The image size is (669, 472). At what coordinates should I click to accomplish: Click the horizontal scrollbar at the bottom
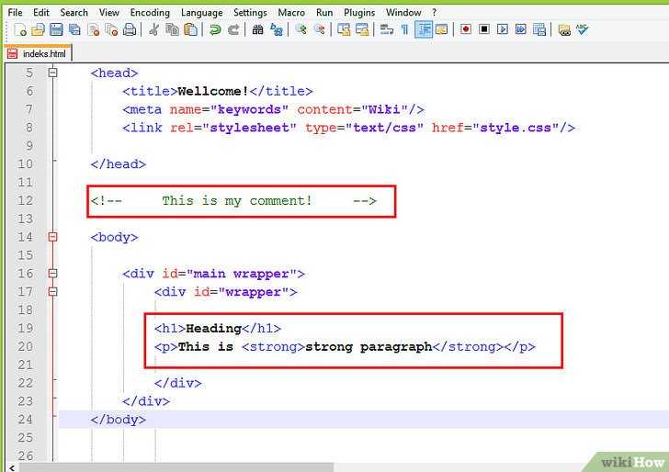[x=276, y=466]
